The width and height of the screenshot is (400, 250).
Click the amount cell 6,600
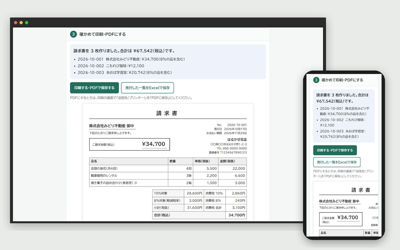click(x=232, y=176)
